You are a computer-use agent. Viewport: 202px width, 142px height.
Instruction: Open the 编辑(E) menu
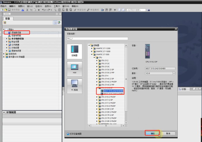point(12,6)
